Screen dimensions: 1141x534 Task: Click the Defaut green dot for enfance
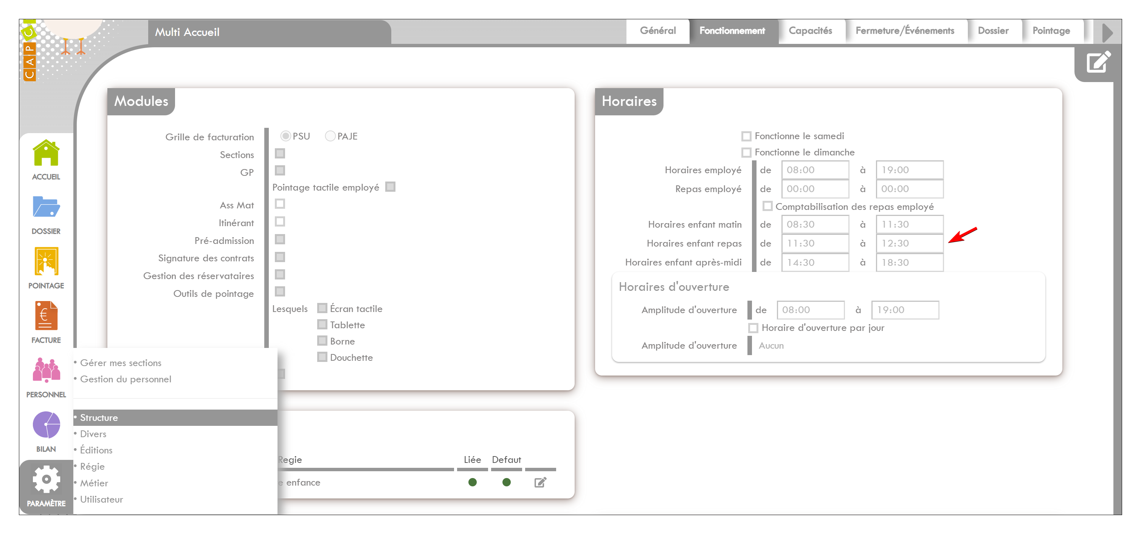click(506, 482)
